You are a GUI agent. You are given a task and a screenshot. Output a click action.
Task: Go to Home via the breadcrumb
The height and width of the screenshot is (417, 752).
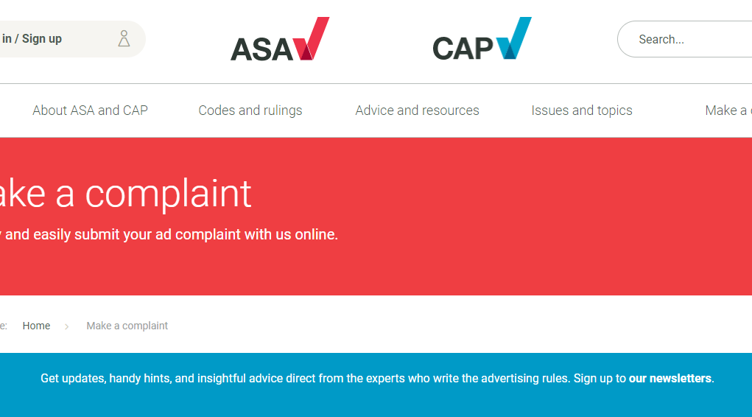(x=36, y=326)
